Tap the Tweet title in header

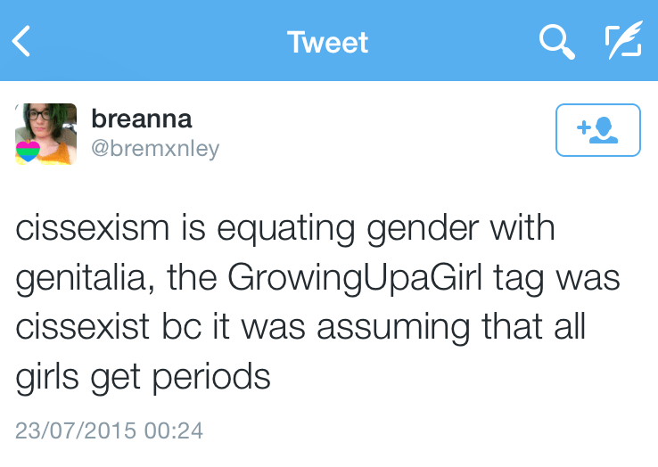[328, 42]
